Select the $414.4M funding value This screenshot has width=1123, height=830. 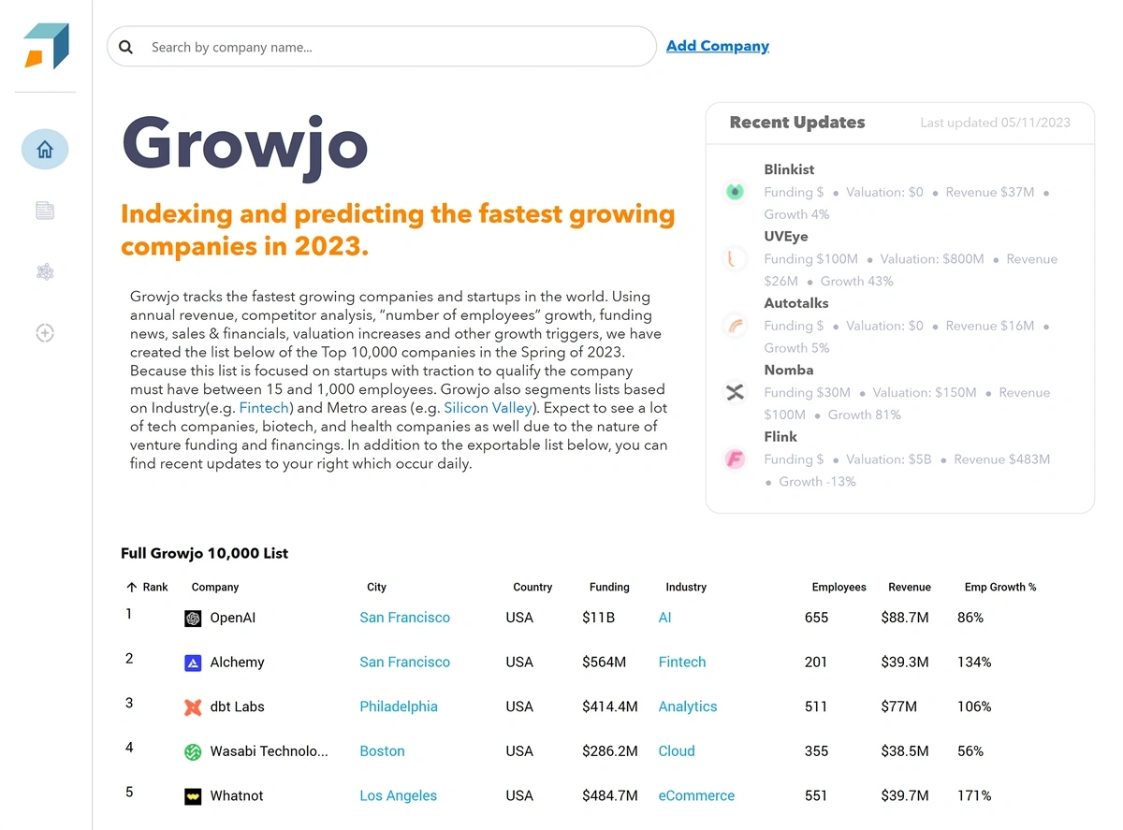[609, 706]
